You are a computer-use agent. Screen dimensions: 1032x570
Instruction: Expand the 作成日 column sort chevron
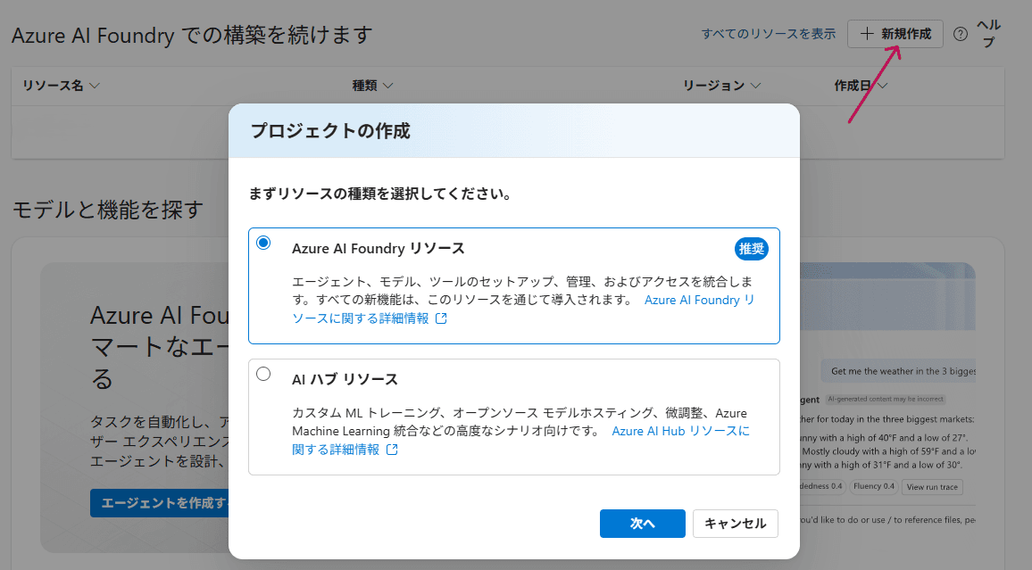pos(883,86)
